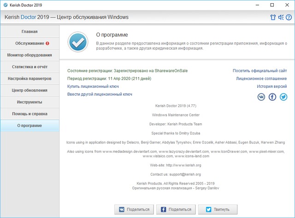Click Ввести другой лицензионный ключ link
The height and width of the screenshot is (218, 295).
100,94
